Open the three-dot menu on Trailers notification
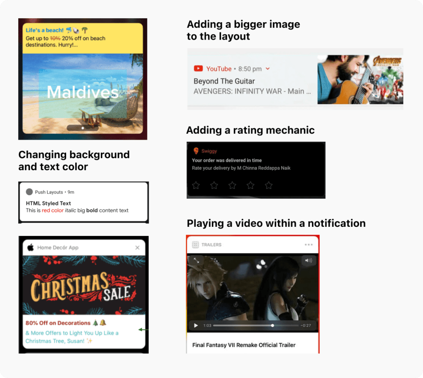This screenshot has height=378, width=423. pos(309,245)
